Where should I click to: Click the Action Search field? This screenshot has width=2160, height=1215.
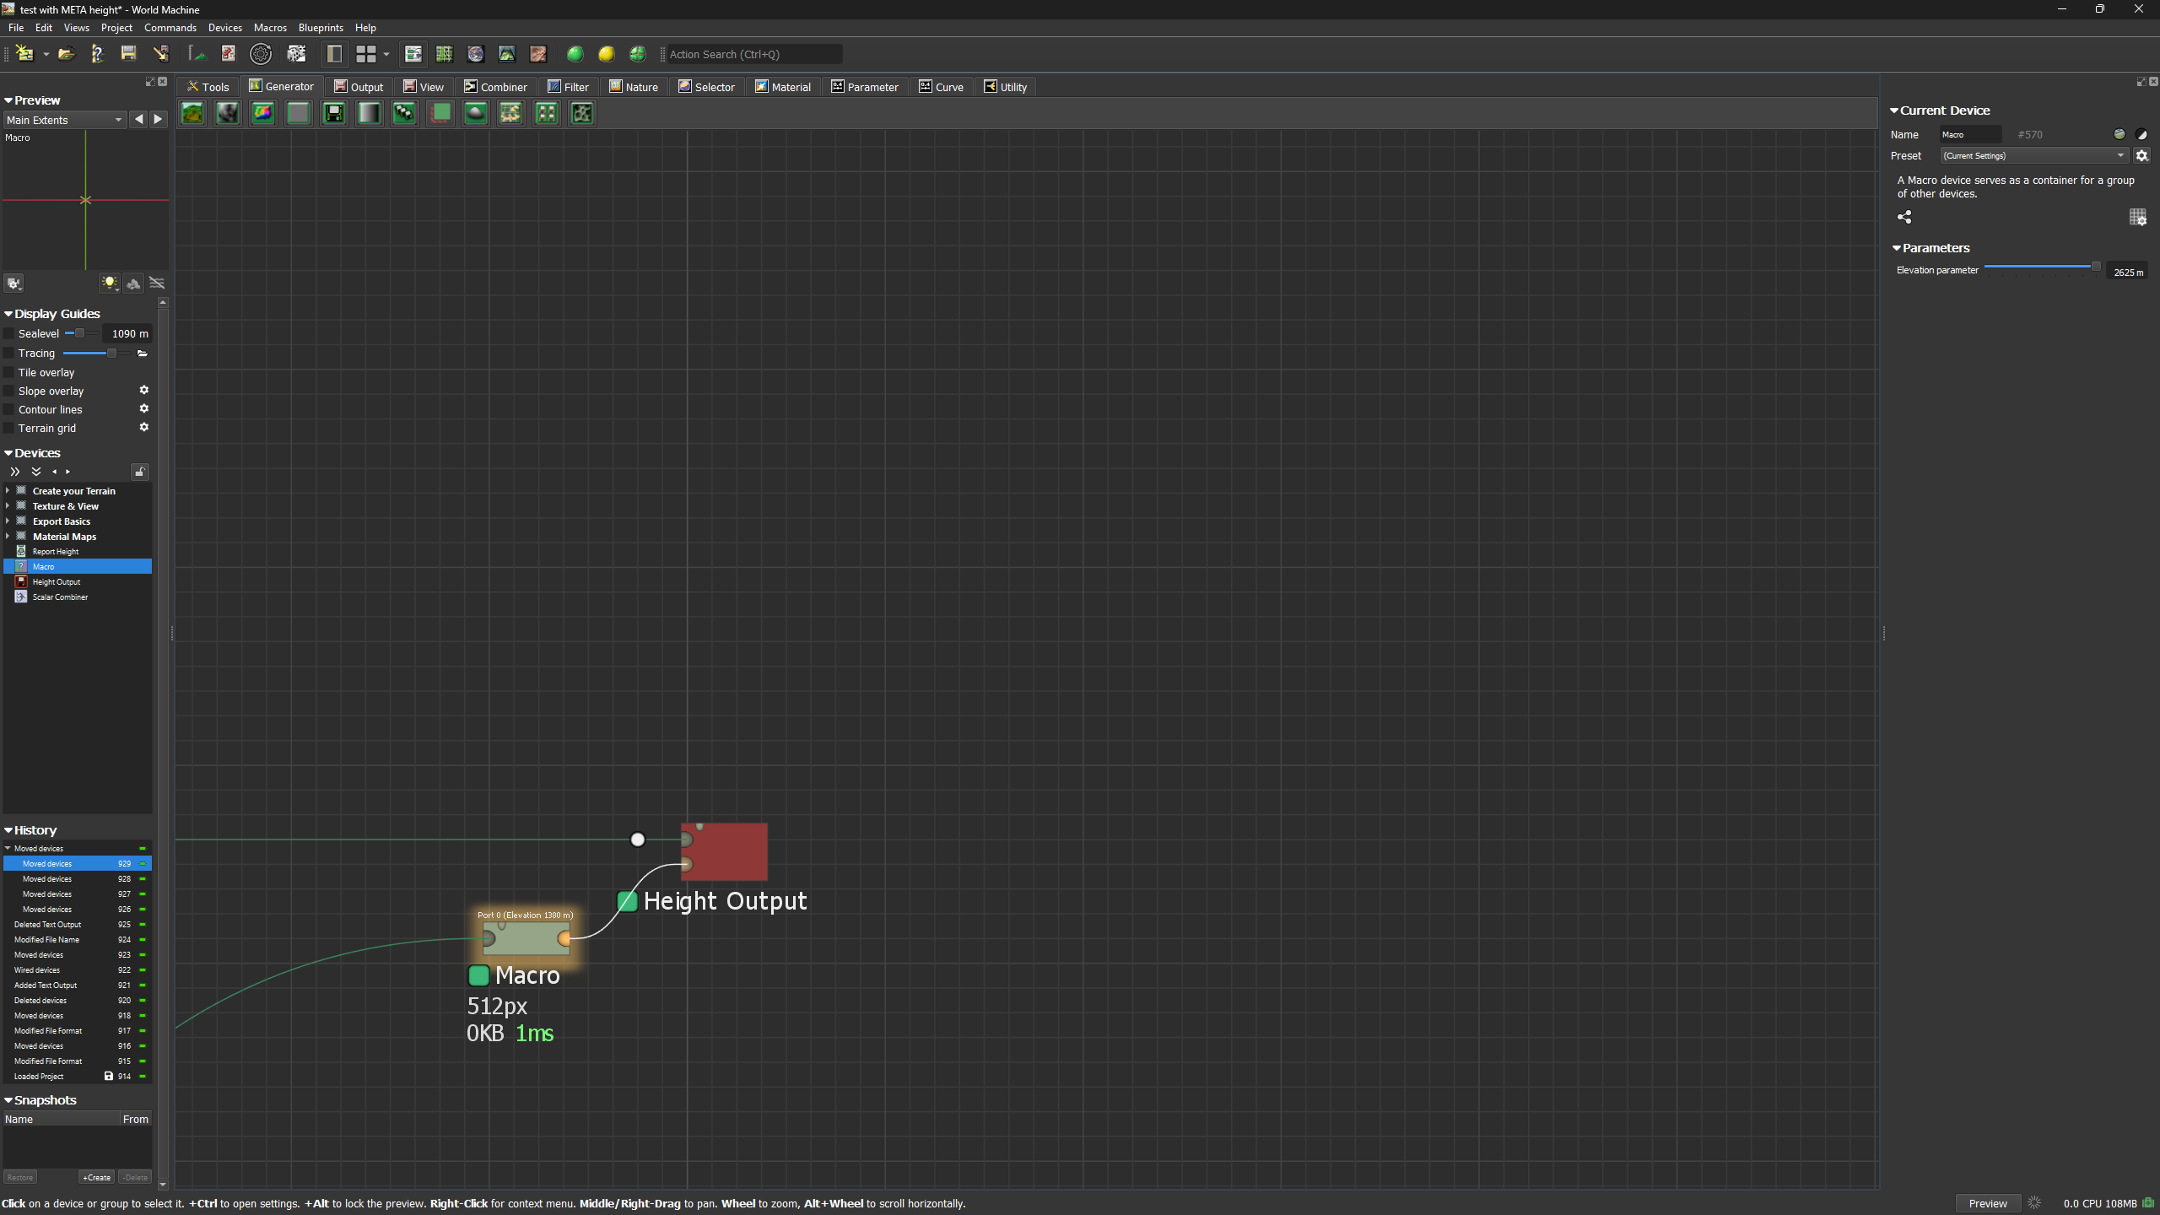tap(753, 54)
